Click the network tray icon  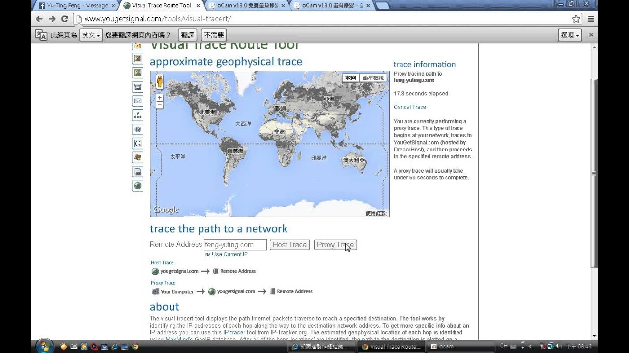coord(551,346)
